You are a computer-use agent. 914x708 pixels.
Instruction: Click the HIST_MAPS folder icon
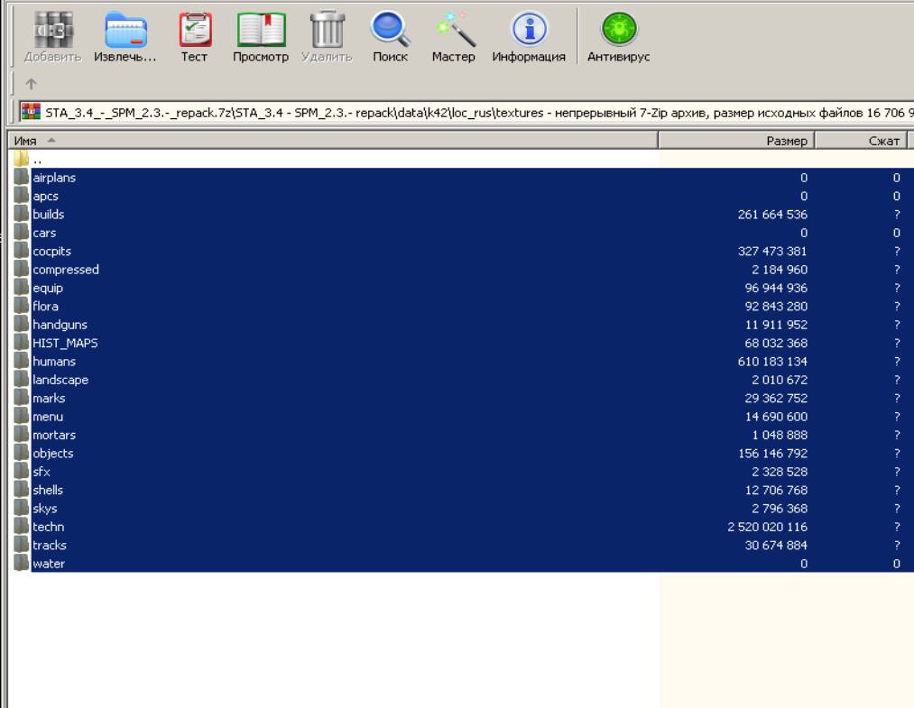pos(21,343)
